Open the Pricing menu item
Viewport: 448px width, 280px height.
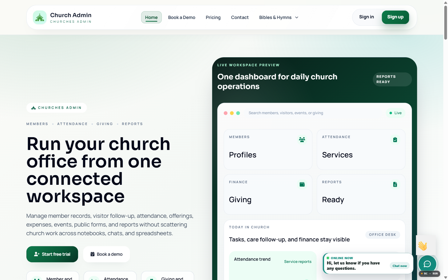213,17
